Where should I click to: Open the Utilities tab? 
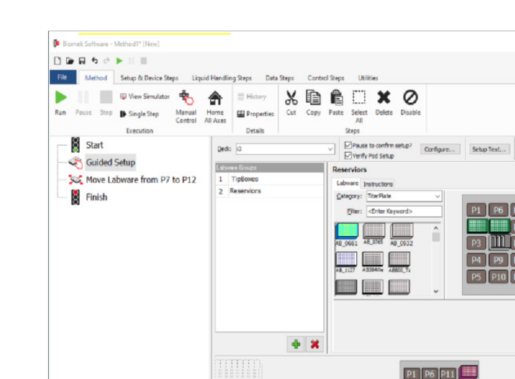(368, 78)
